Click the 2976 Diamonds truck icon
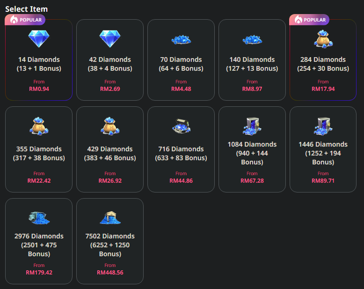This screenshot has width=364, height=289. point(38,217)
